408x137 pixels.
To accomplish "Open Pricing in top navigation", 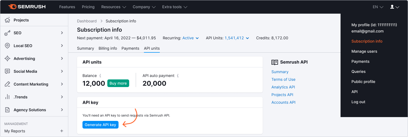I will (88, 7).
